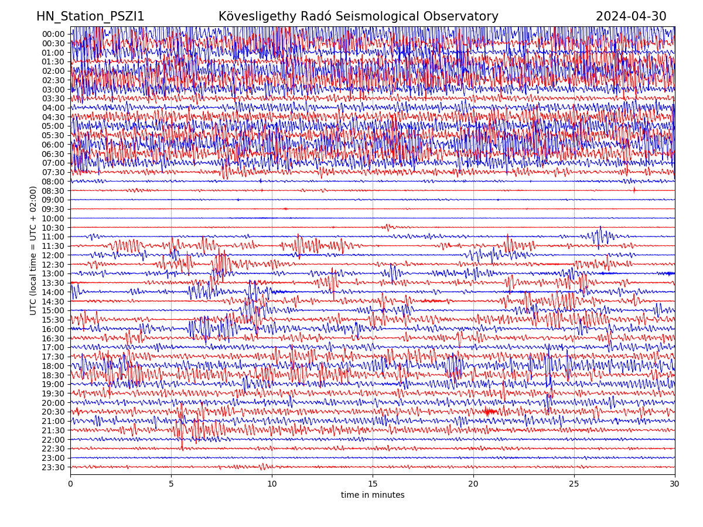Click the 14:30 time row label

coord(53,302)
